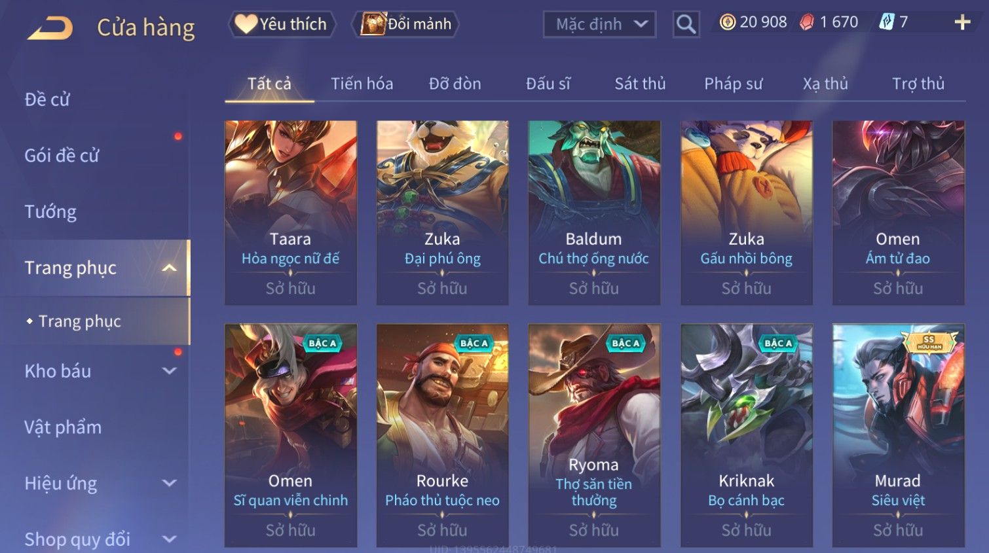
Task: Tap the red ruby currency icon
Action: (807, 22)
